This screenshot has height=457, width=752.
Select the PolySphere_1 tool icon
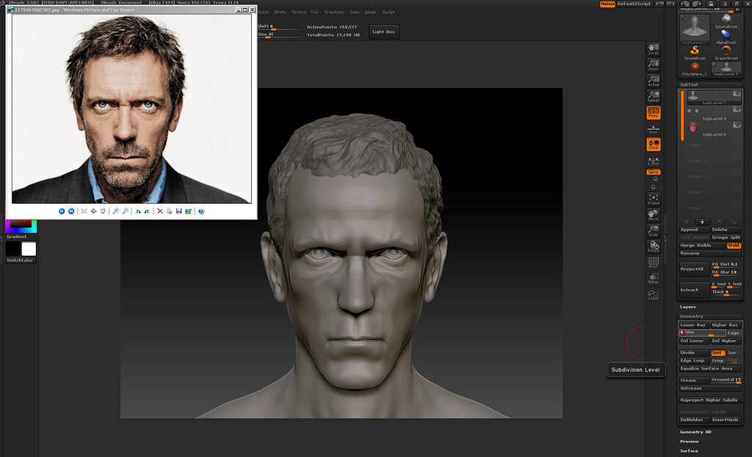[x=695, y=69]
